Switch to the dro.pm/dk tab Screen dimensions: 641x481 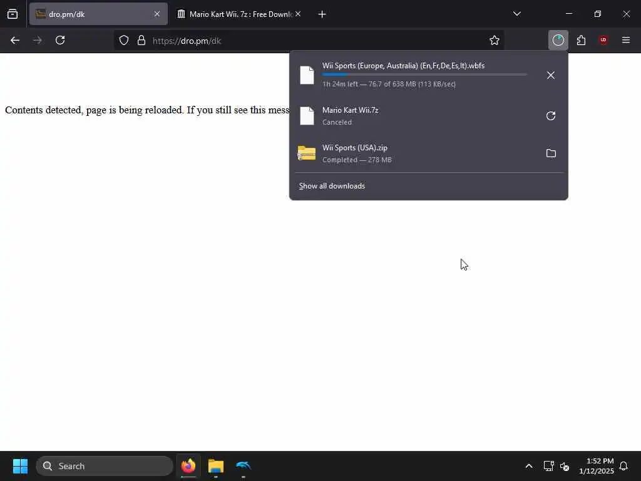pos(98,14)
